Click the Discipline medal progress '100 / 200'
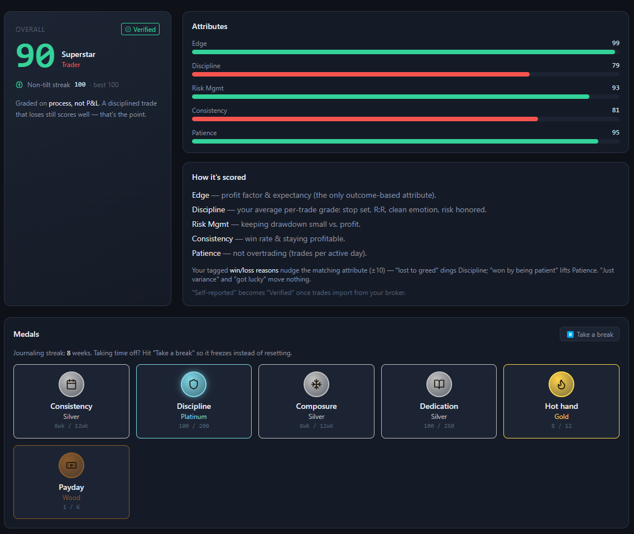 [x=194, y=426]
